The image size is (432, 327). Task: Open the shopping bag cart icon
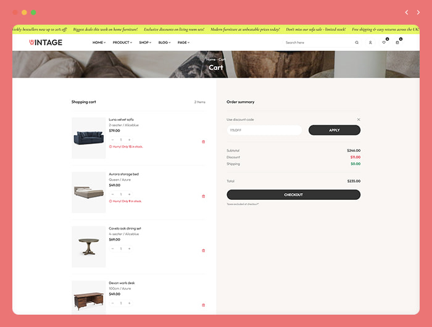(x=397, y=43)
